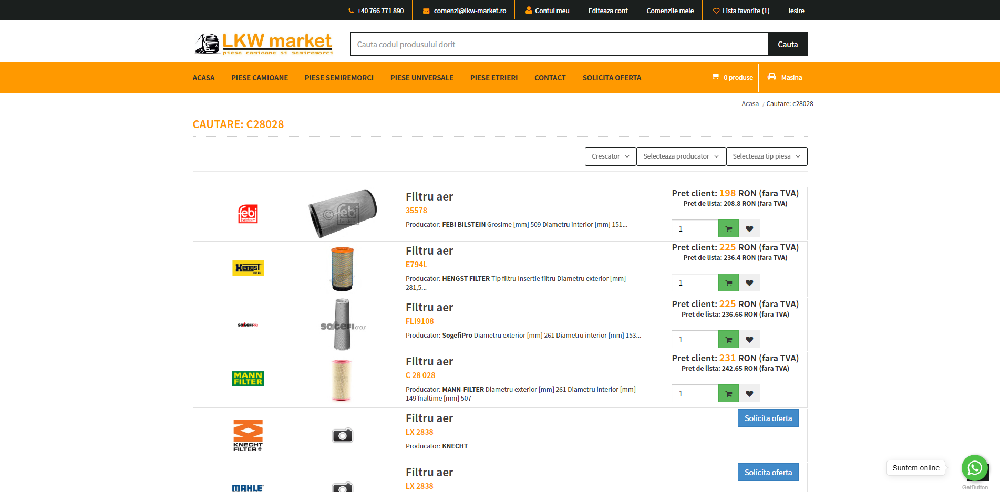1000x492 pixels.
Task: Open the Masina vehicle selector
Action: pyautogui.click(x=785, y=77)
